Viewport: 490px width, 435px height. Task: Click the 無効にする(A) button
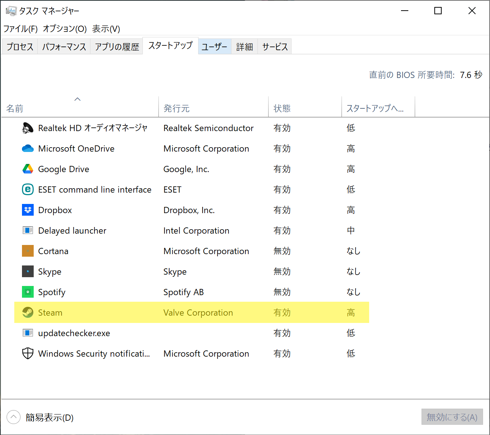coord(452,417)
